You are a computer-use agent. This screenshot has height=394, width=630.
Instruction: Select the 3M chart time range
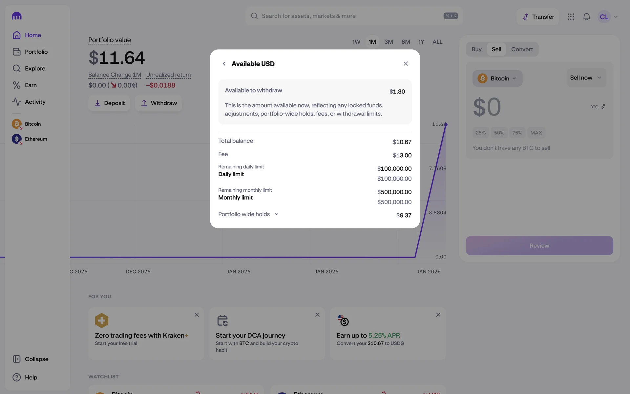point(388,42)
